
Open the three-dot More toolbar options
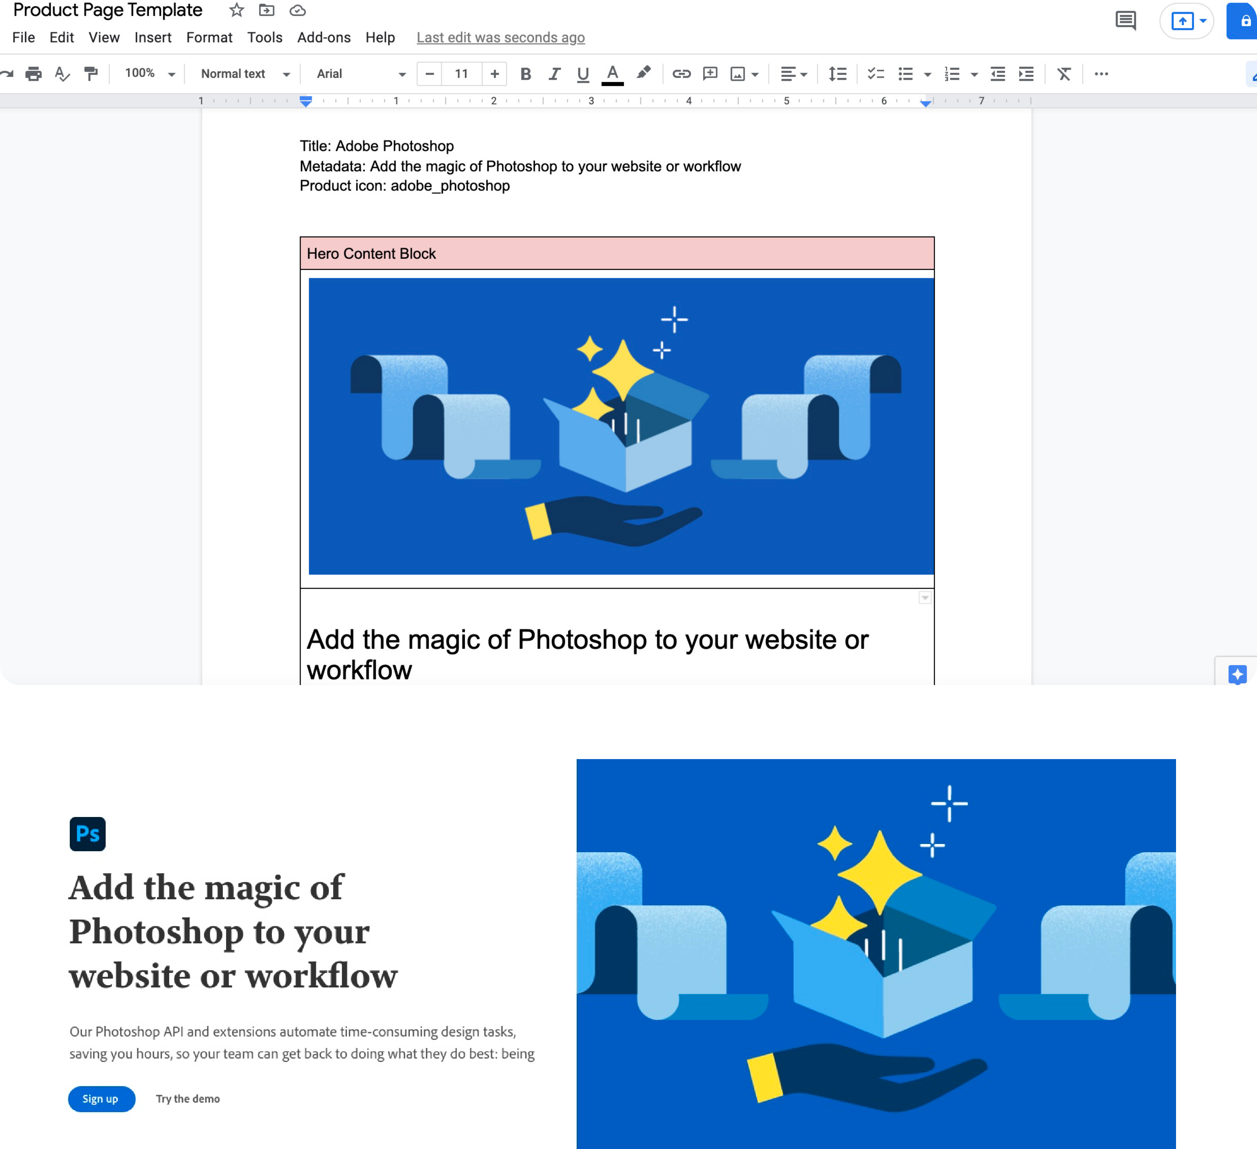click(1101, 74)
